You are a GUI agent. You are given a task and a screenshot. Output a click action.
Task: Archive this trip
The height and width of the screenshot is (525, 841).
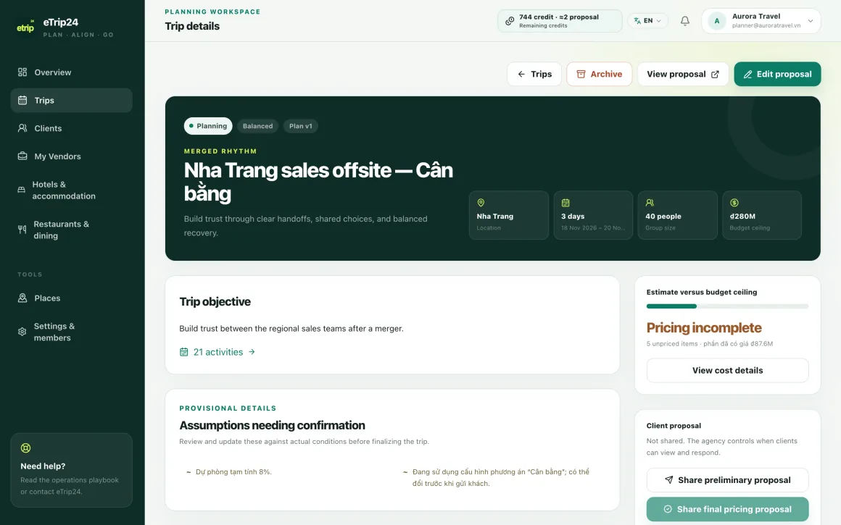tap(599, 74)
